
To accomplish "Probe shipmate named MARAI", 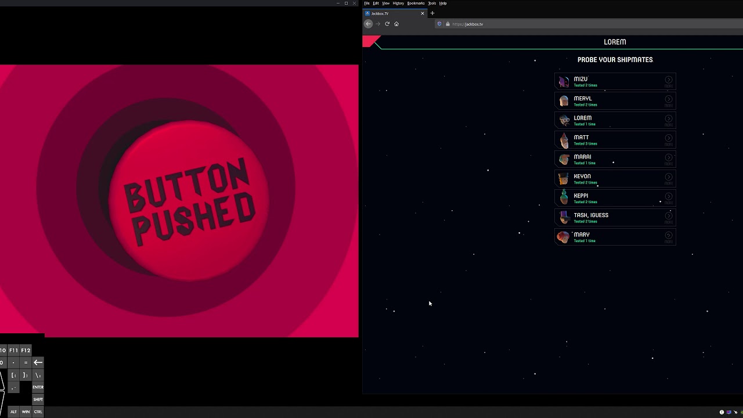I will pos(615,159).
